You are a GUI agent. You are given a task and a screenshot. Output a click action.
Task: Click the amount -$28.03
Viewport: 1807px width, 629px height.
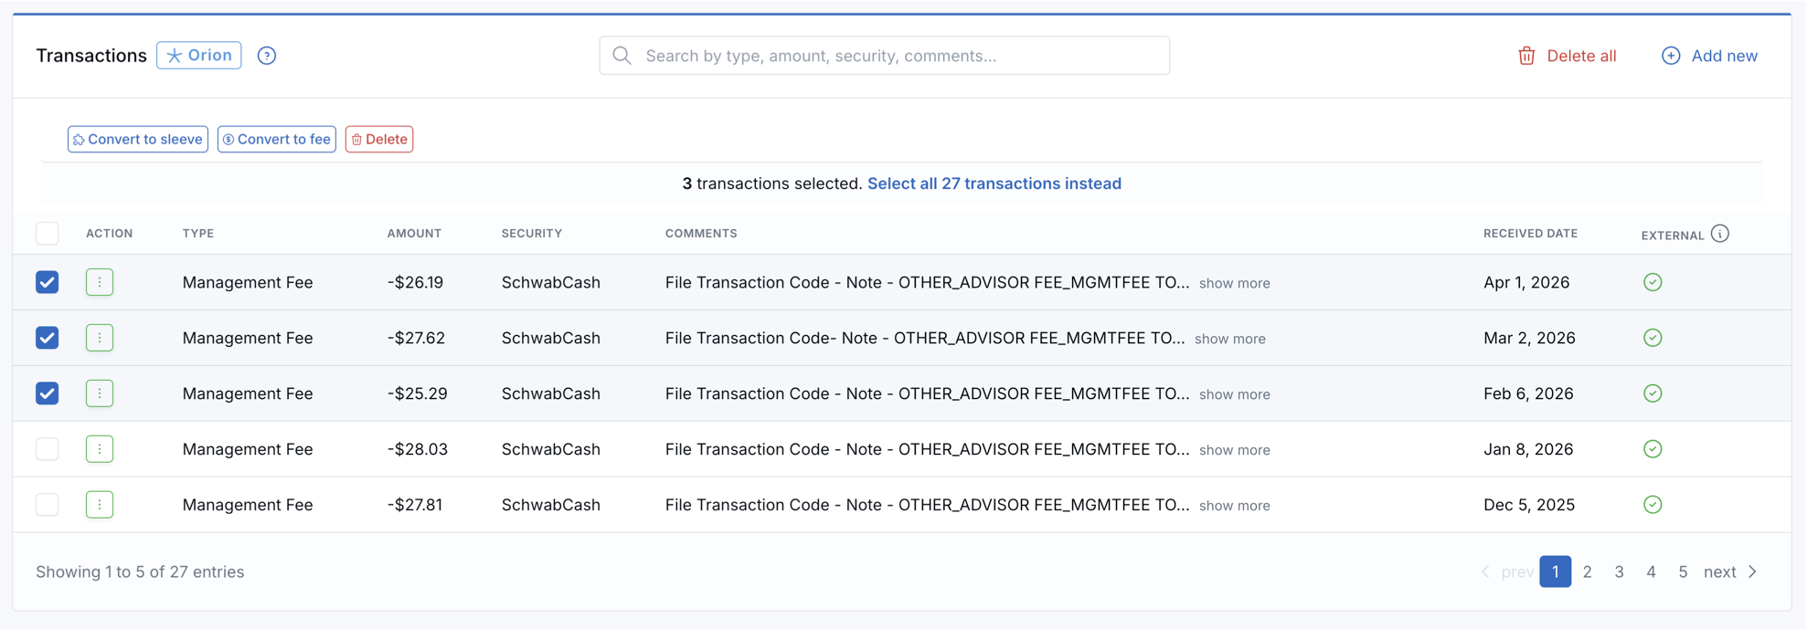pyautogui.click(x=417, y=449)
